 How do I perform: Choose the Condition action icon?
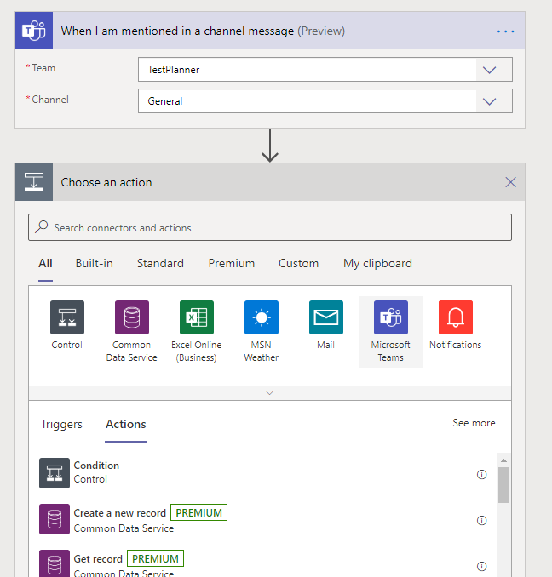pos(55,473)
